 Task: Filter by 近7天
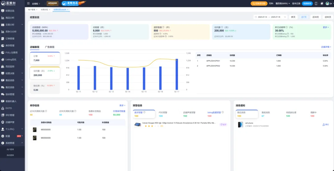tap(304, 17)
